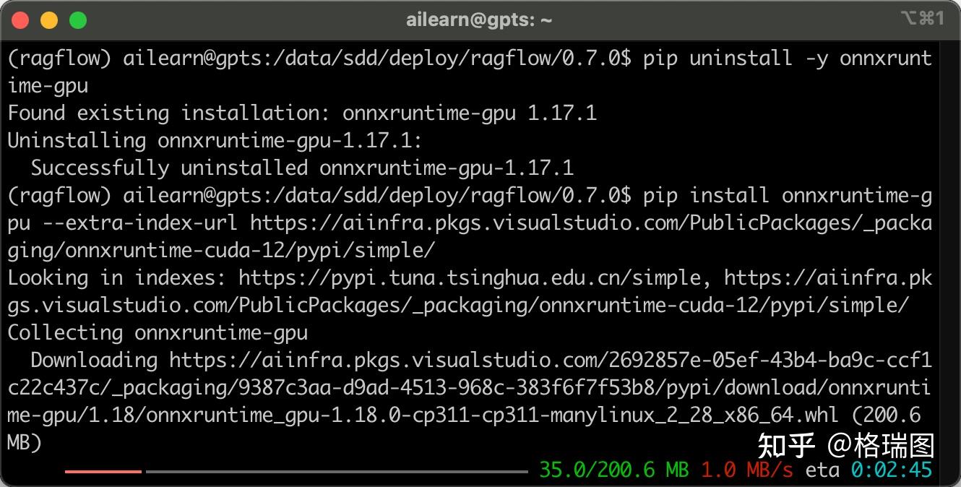Image resolution: width=961 pixels, height=487 pixels.
Task: Click the yellow minimize window button
Action: (49, 20)
